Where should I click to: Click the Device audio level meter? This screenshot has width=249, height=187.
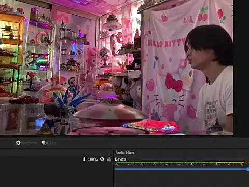coord(182,163)
